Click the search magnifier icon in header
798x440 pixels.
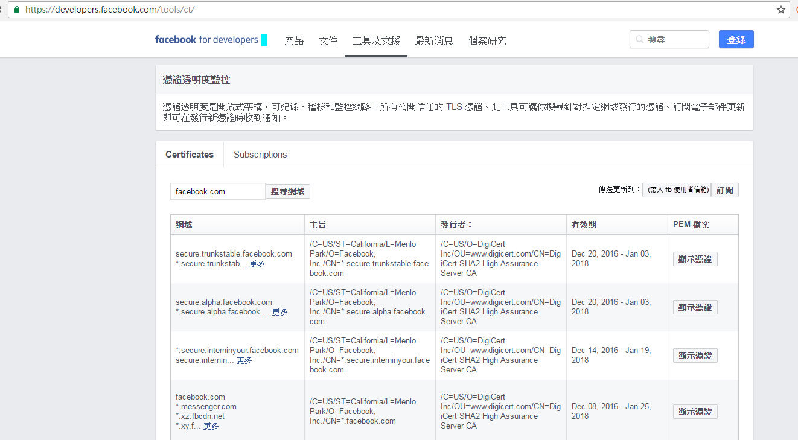639,40
